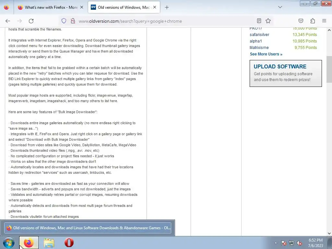This screenshot has height=249, width=332.
Task: Click line "Saves bandwidth - adverts and popups"
Action: click(x=70, y=189)
